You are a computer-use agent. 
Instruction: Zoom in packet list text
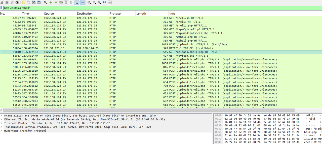89,3
